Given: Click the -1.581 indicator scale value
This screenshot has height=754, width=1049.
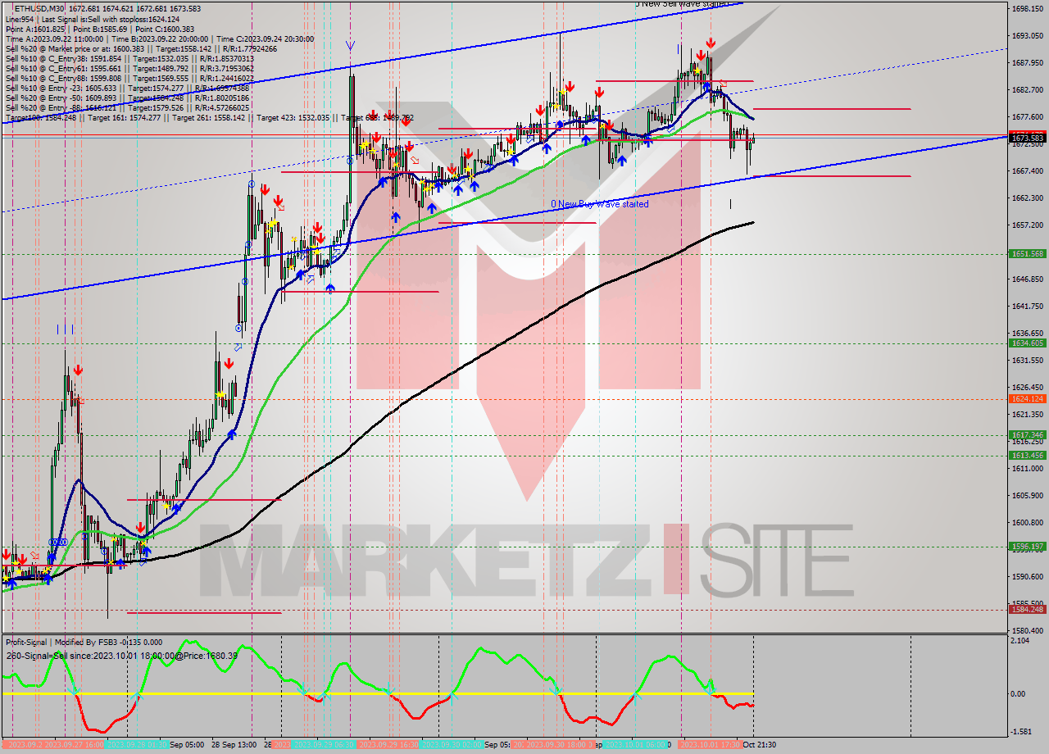Looking at the screenshot, I should point(1021,732).
